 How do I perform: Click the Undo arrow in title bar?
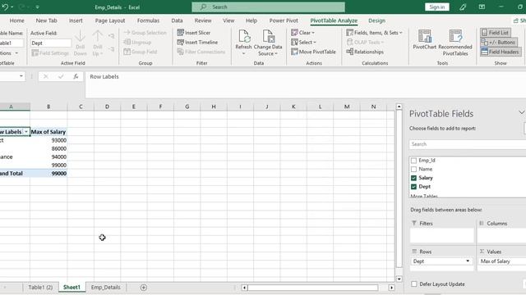tap(5, 7)
